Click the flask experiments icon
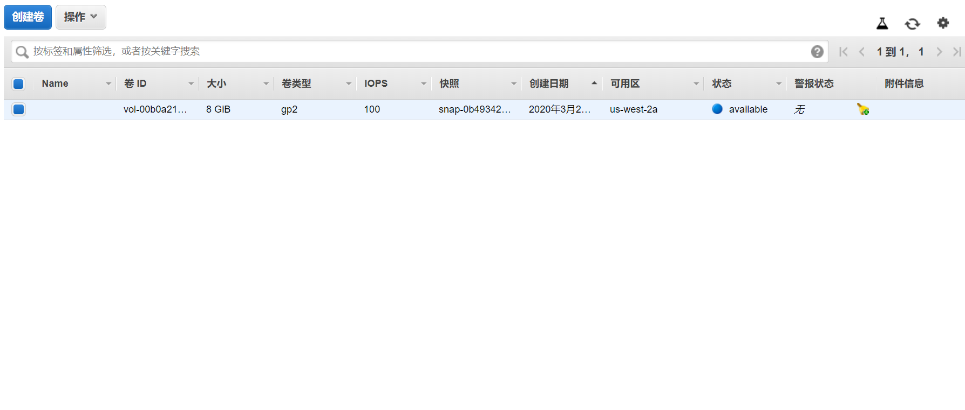Screen dimensions: 965x410 882,23
